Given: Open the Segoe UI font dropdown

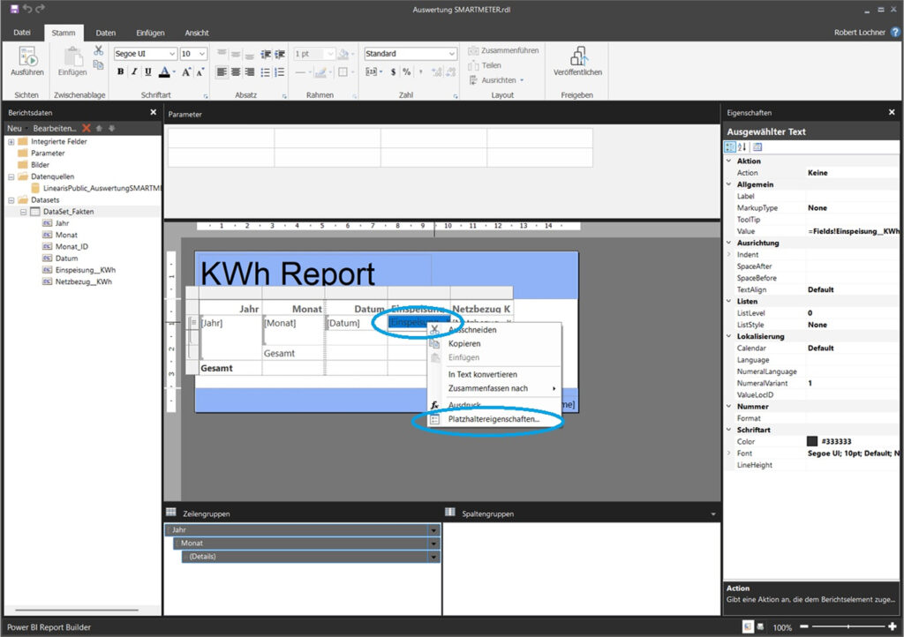Looking at the screenshot, I should click(x=171, y=54).
